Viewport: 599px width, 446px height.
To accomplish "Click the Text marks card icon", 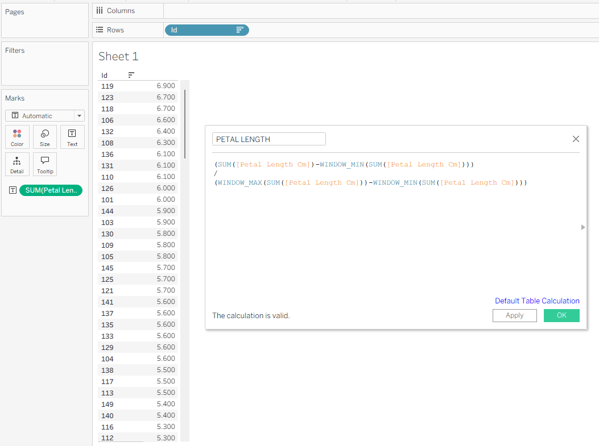I will pos(72,137).
